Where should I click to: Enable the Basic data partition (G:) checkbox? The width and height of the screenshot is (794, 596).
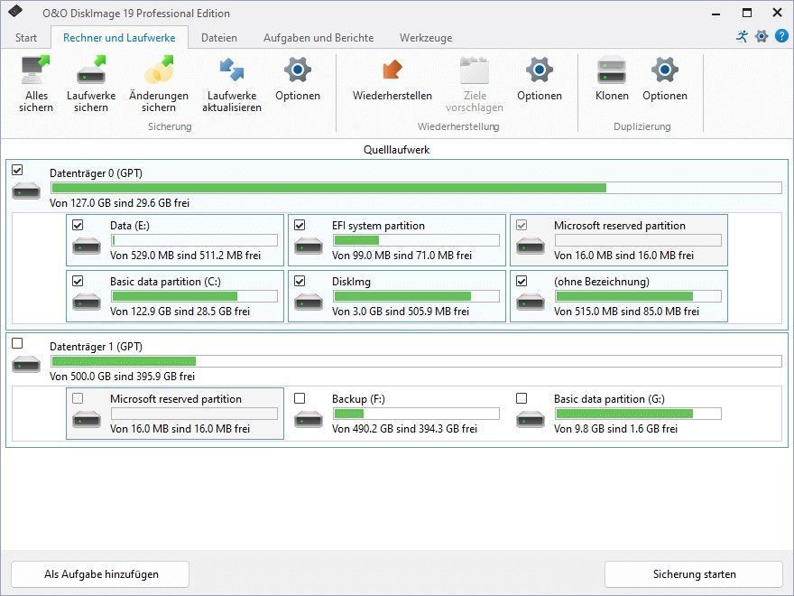522,398
